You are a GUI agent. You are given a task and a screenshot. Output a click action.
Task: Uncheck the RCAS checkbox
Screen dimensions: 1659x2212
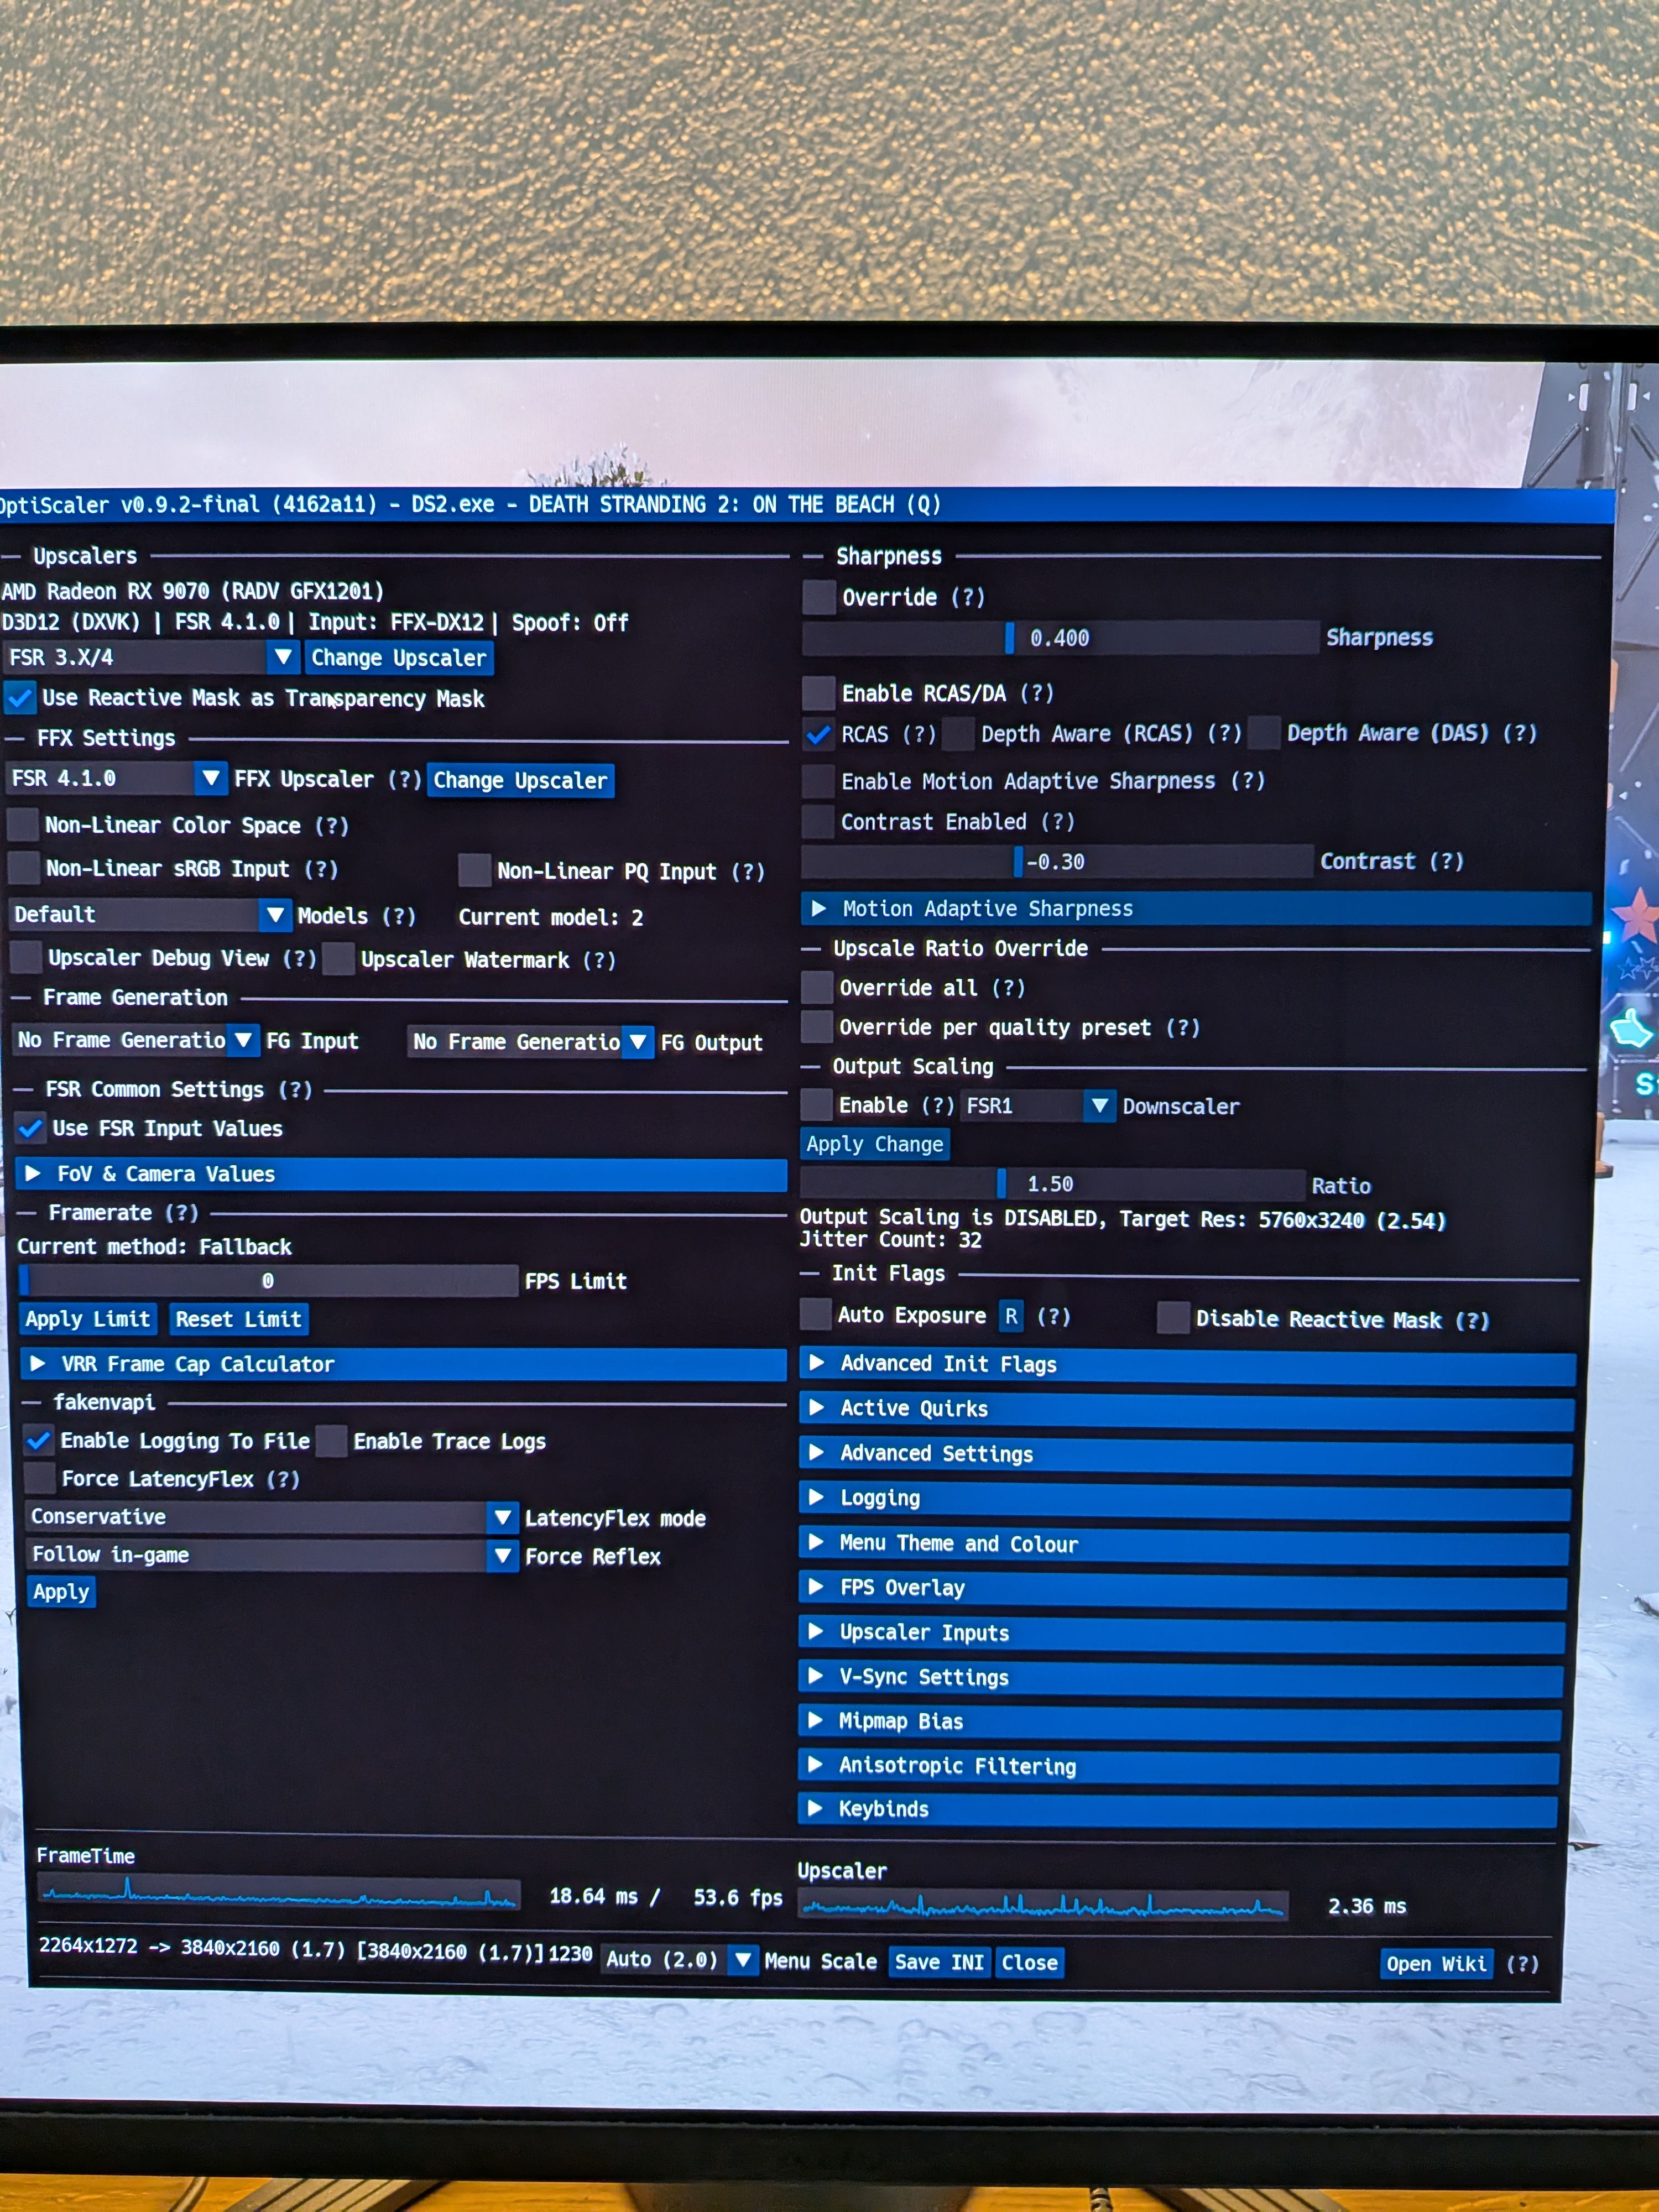pos(819,734)
